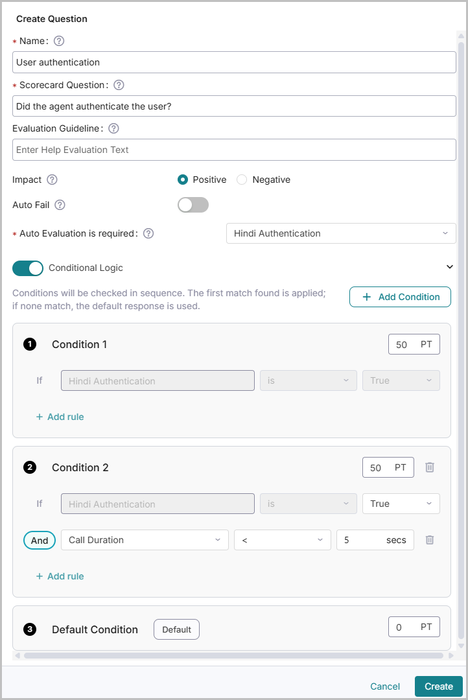This screenshot has height=700, width=468.
Task: Click the horizontal scrollbar at bottom
Action: [233, 656]
